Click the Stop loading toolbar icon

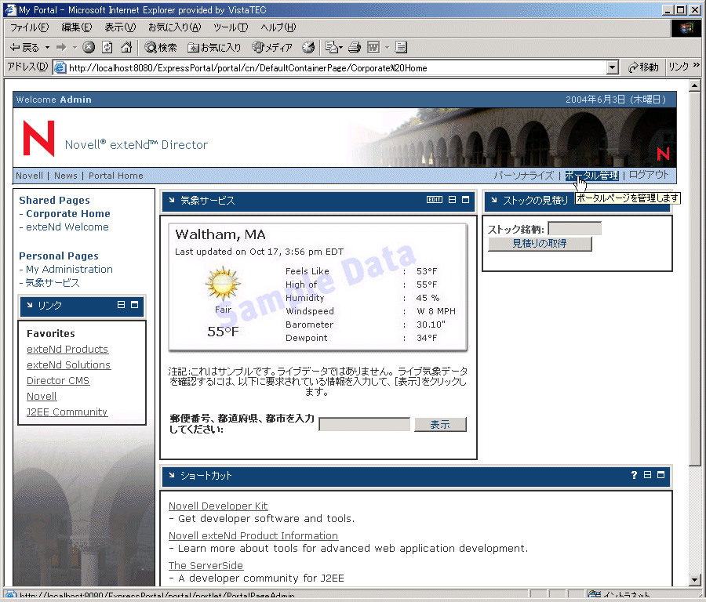tap(89, 47)
